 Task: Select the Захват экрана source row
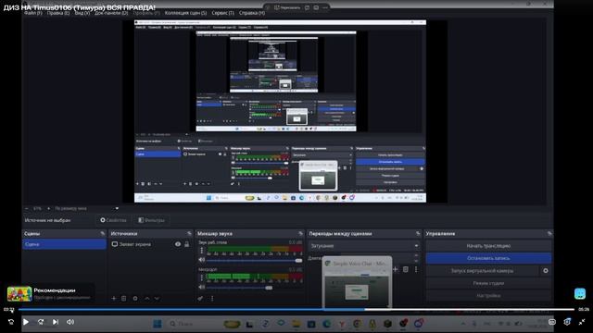150,244
